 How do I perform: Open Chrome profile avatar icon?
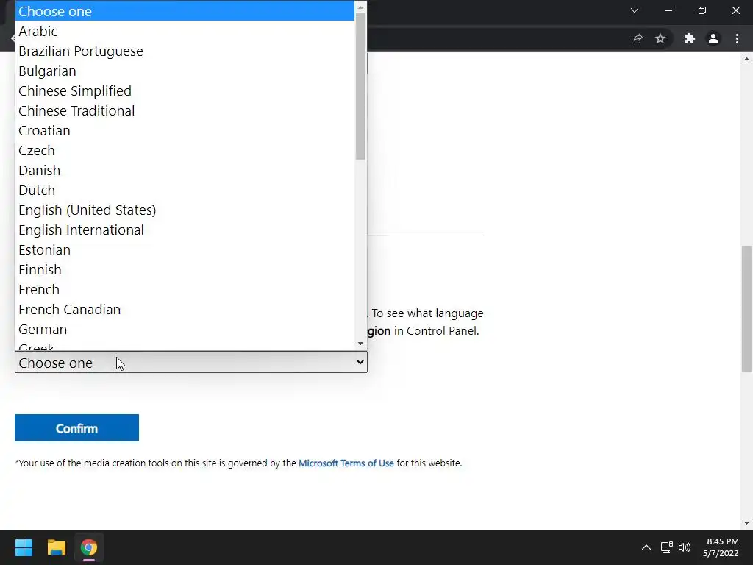[x=713, y=38]
